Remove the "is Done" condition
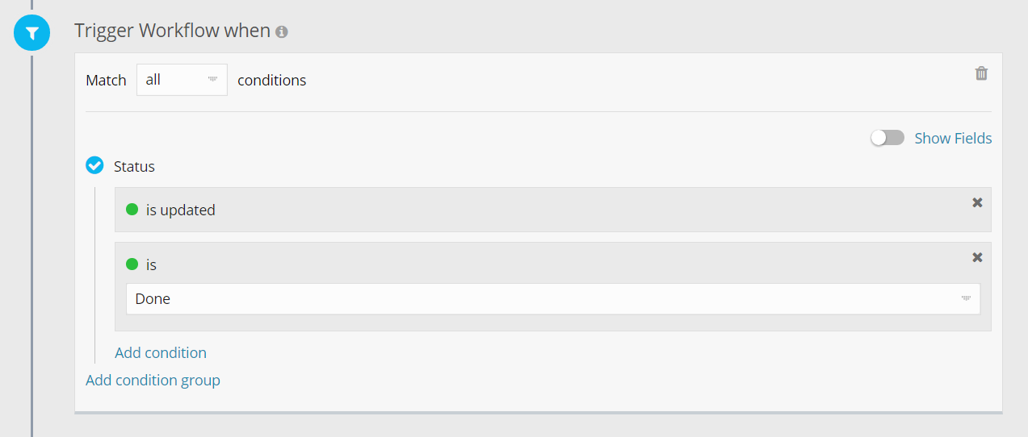The image size is (1028, 437). coord(977,257)
